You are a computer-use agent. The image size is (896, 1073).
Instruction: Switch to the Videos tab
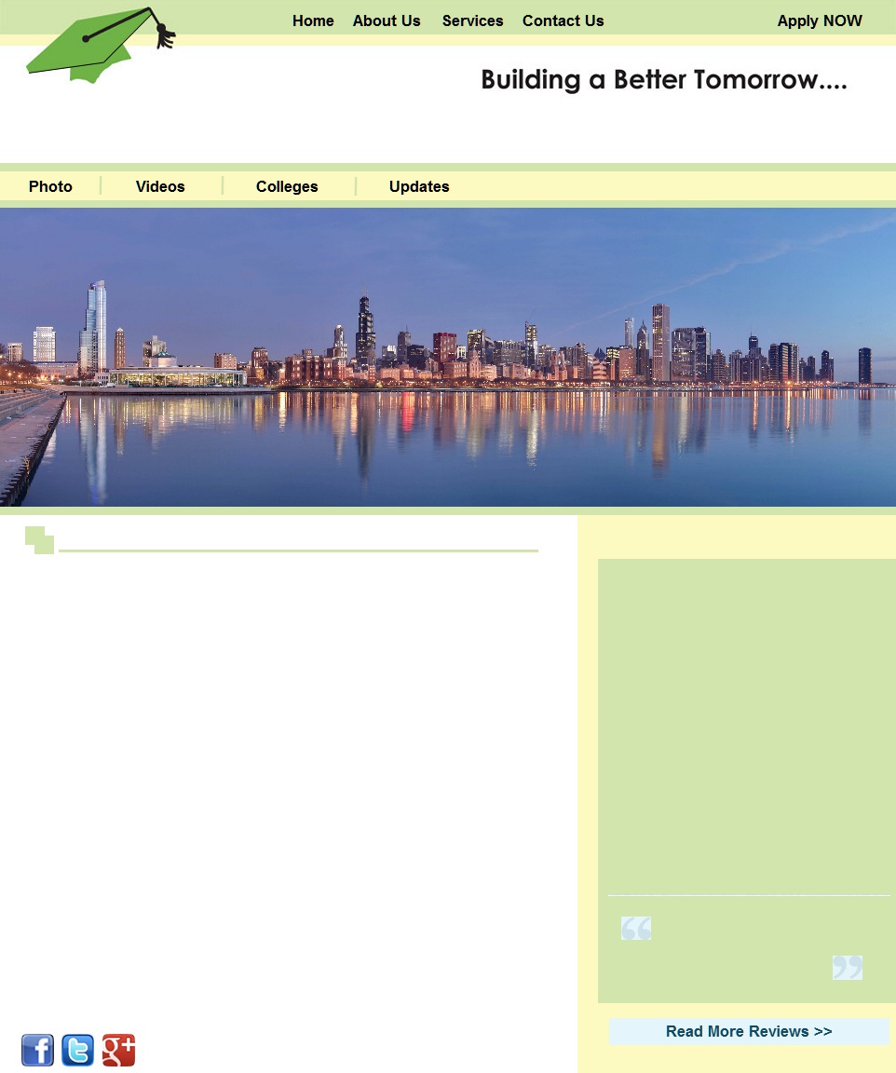(x=160, y=187)
